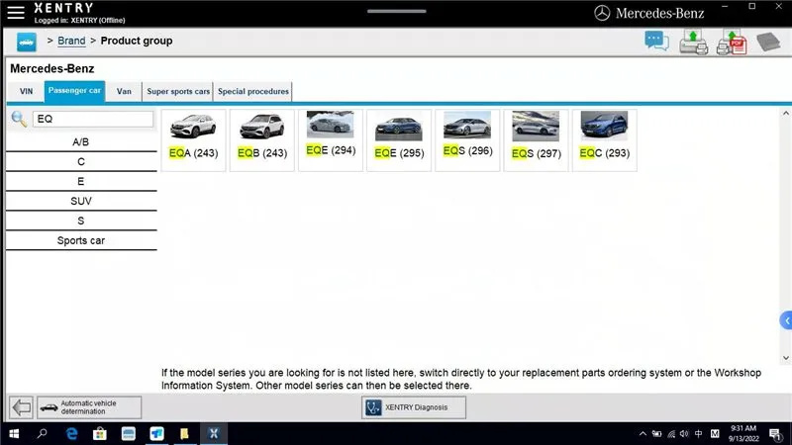Choose the EQS (297) model thumbnail
Image resolution: width=792 pixels, height=445 pixels.
point(536,140)
